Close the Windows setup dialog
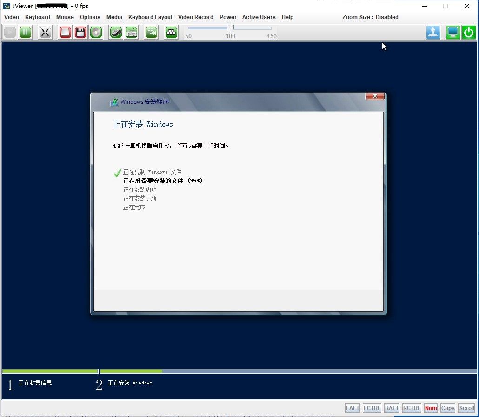479x417 pixels. [375, 96]
